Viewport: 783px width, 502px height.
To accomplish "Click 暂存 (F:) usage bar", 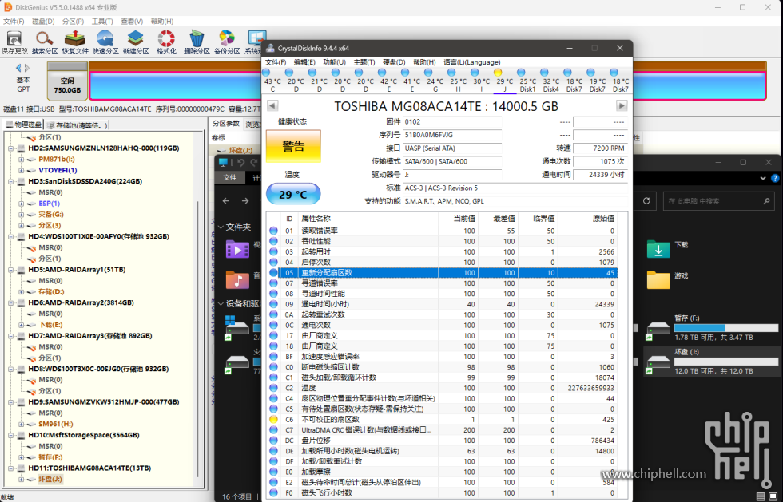I will coord(726,328).
